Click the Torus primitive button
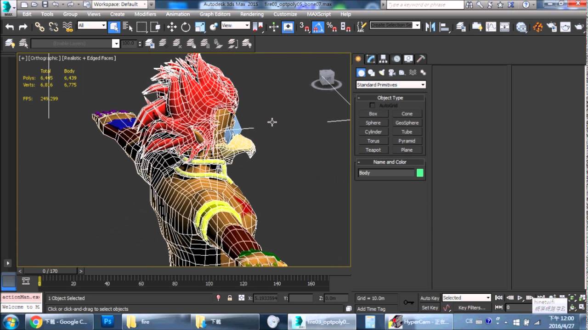Viewport: 588px width, 330px height. 373,141
